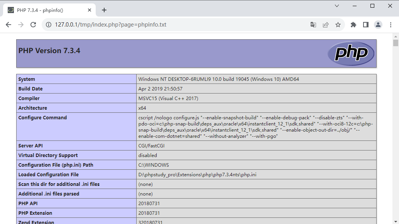Click Loaded Configuration File label

(48, 174)
